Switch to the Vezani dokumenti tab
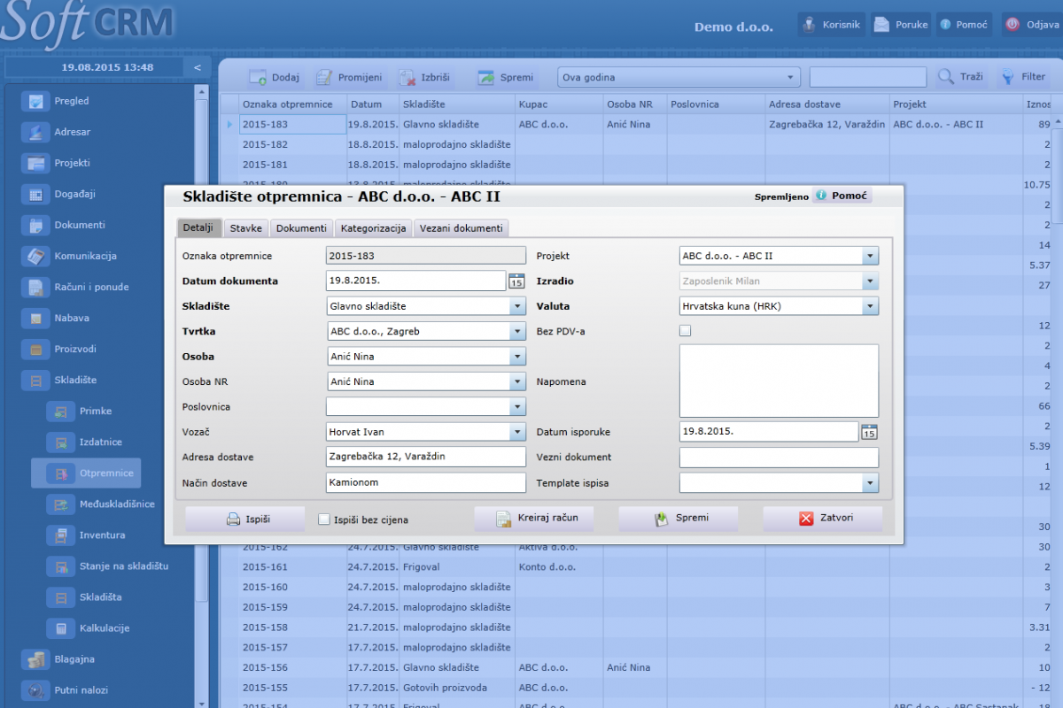This screenshot has height=708, width=1063. [x=462, y=227]
